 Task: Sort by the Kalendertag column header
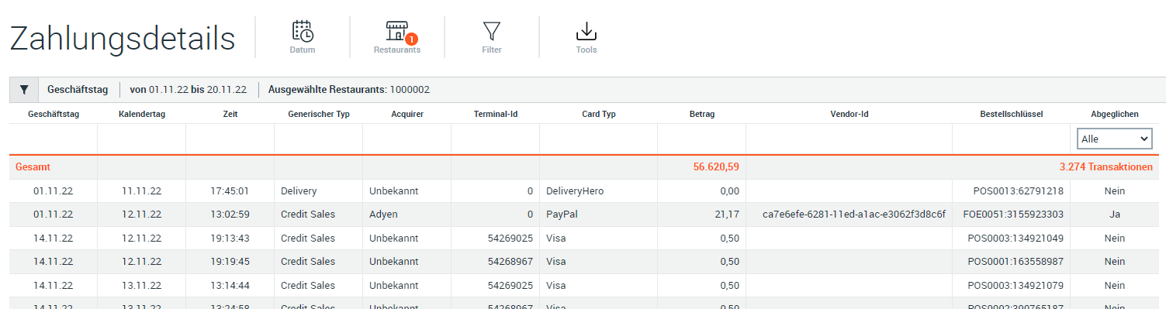coord(142,114)
